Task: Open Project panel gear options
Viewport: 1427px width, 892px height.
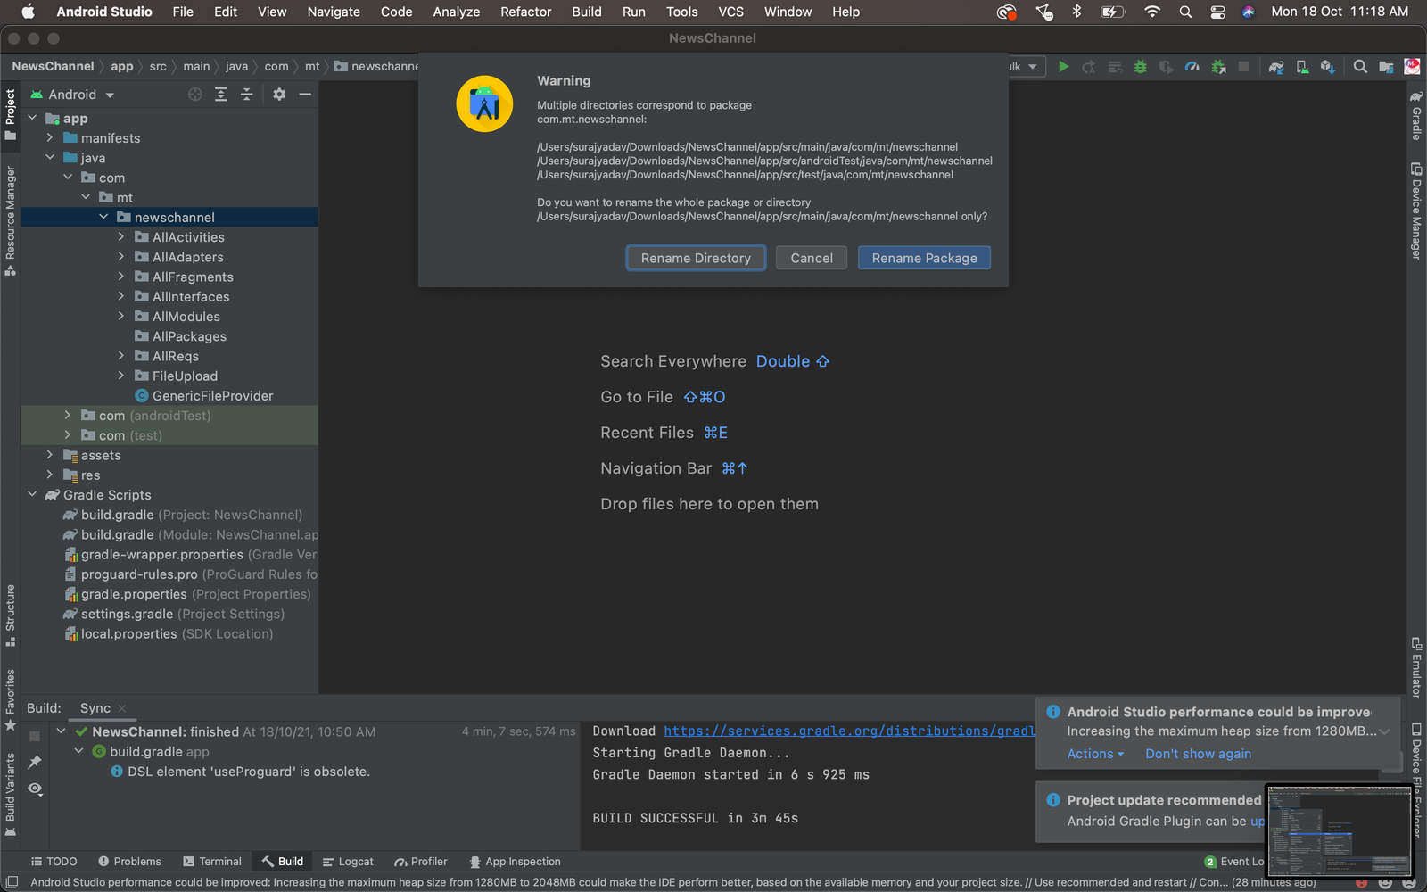Action: click(x=279, y=95)
